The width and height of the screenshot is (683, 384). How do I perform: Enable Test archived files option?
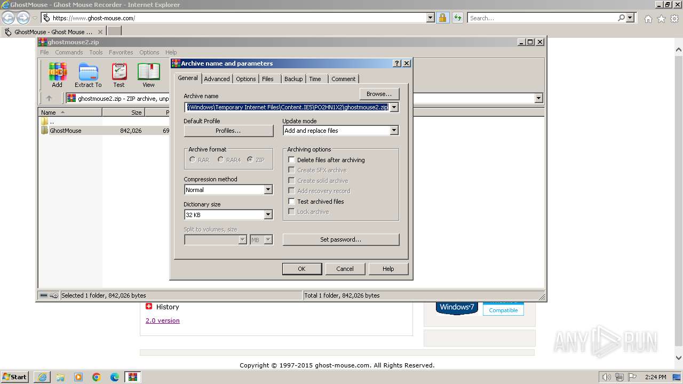(291, 201)
